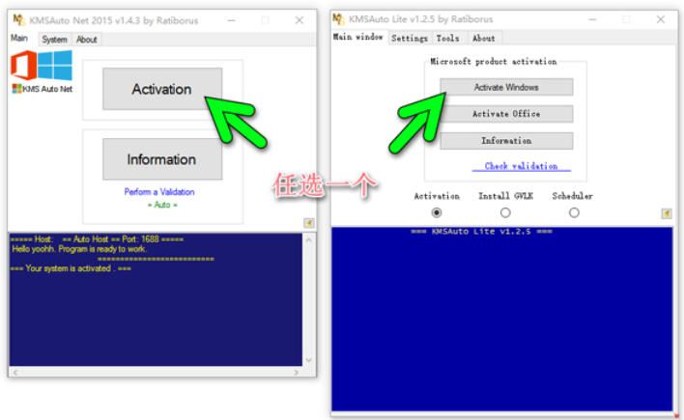This screenshot has height=420, width=684.
Task: Click the KMSAuto Net title bar icon
Action: point(18,20)
